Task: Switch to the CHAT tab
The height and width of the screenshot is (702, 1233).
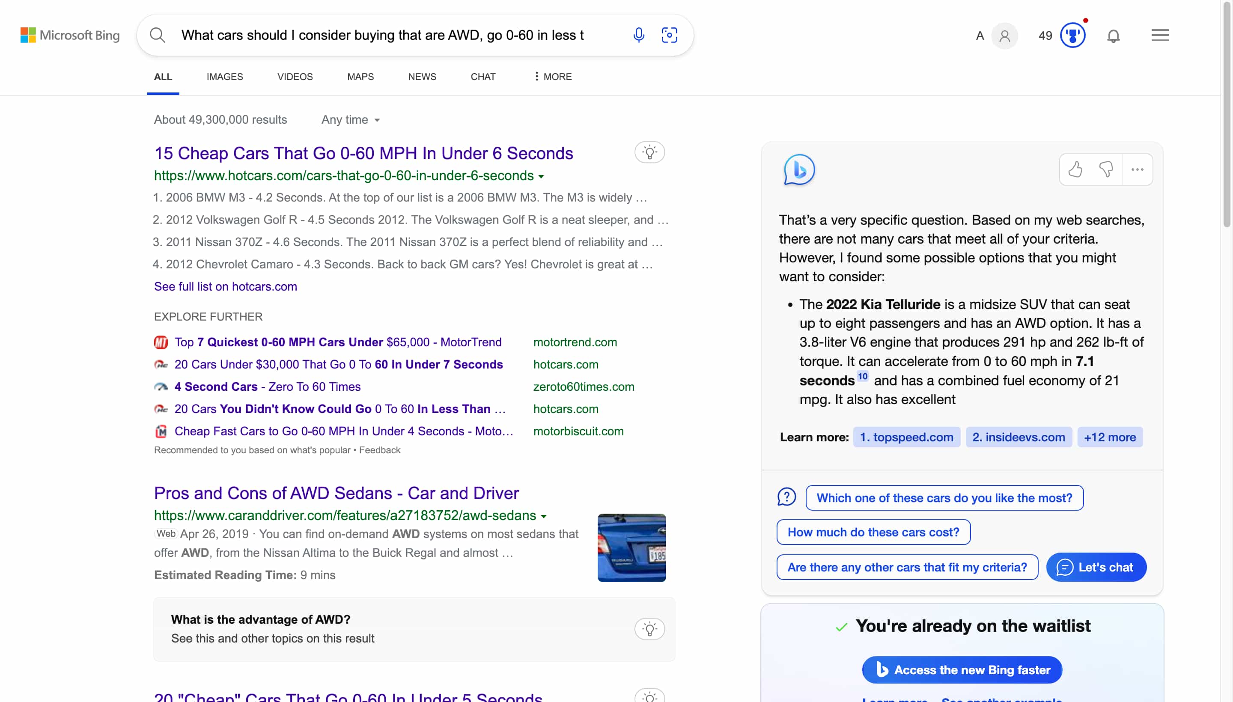Action: point(482,76)
